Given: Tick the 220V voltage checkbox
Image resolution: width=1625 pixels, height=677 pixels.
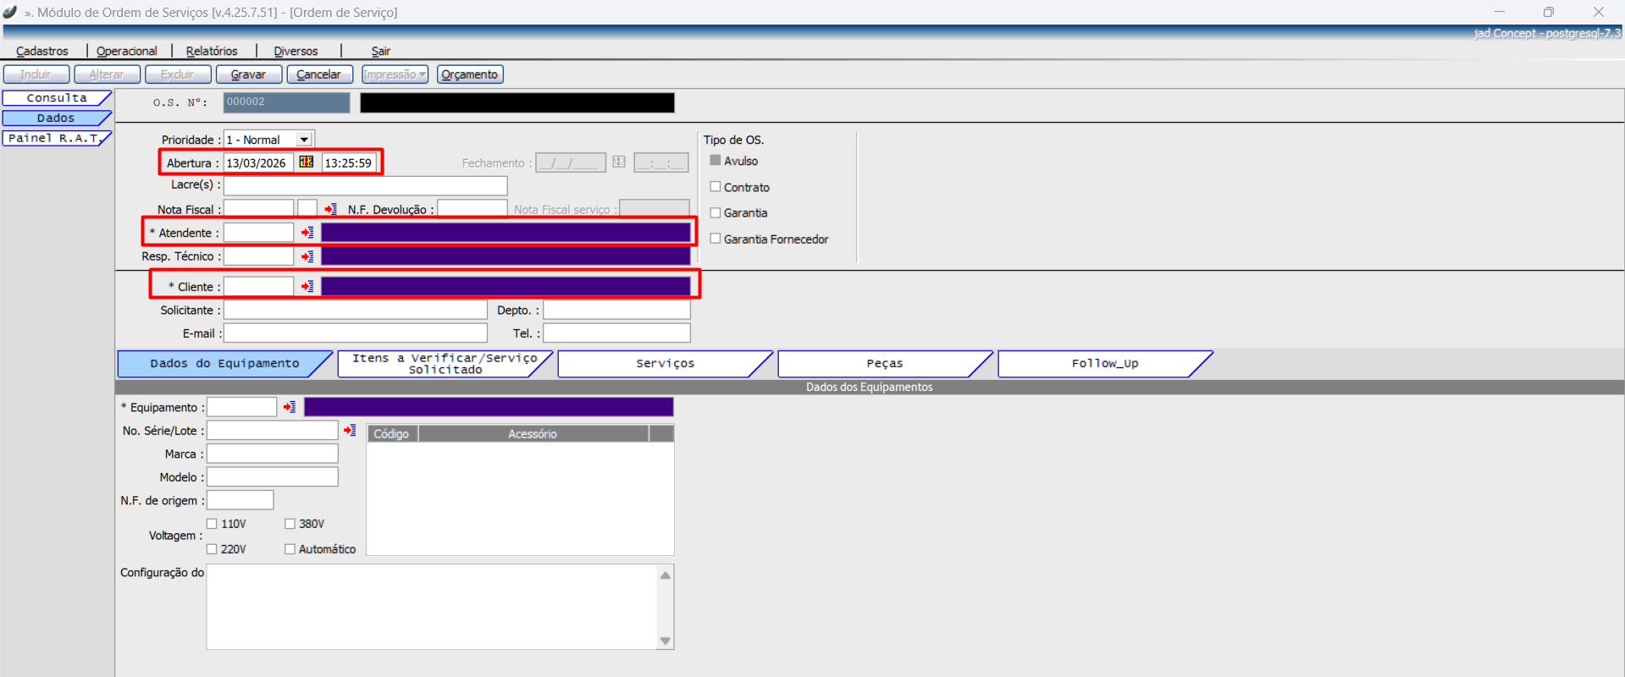Looking at the screenshot, I should click(x=213, y=549).
